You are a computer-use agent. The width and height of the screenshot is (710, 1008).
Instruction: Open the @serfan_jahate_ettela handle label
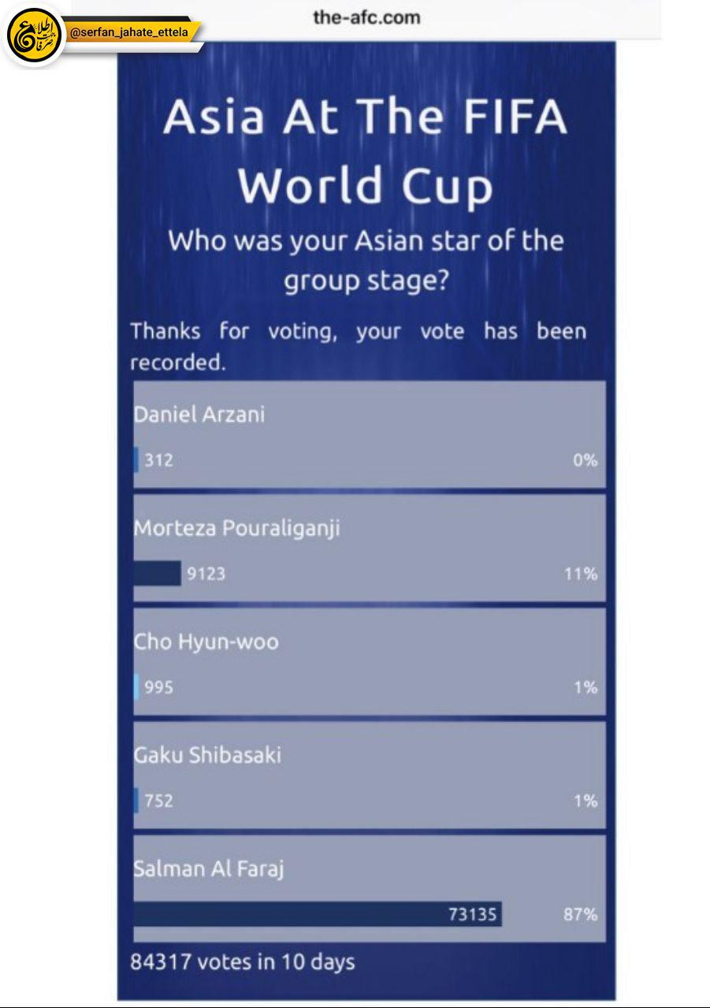[130, 33]
